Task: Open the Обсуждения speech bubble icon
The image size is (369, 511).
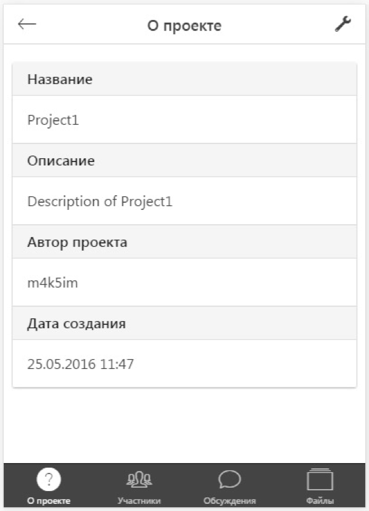Action: (230, 479)
